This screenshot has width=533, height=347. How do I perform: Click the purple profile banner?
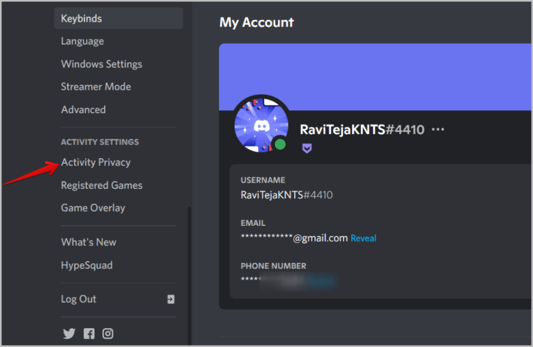375,77
